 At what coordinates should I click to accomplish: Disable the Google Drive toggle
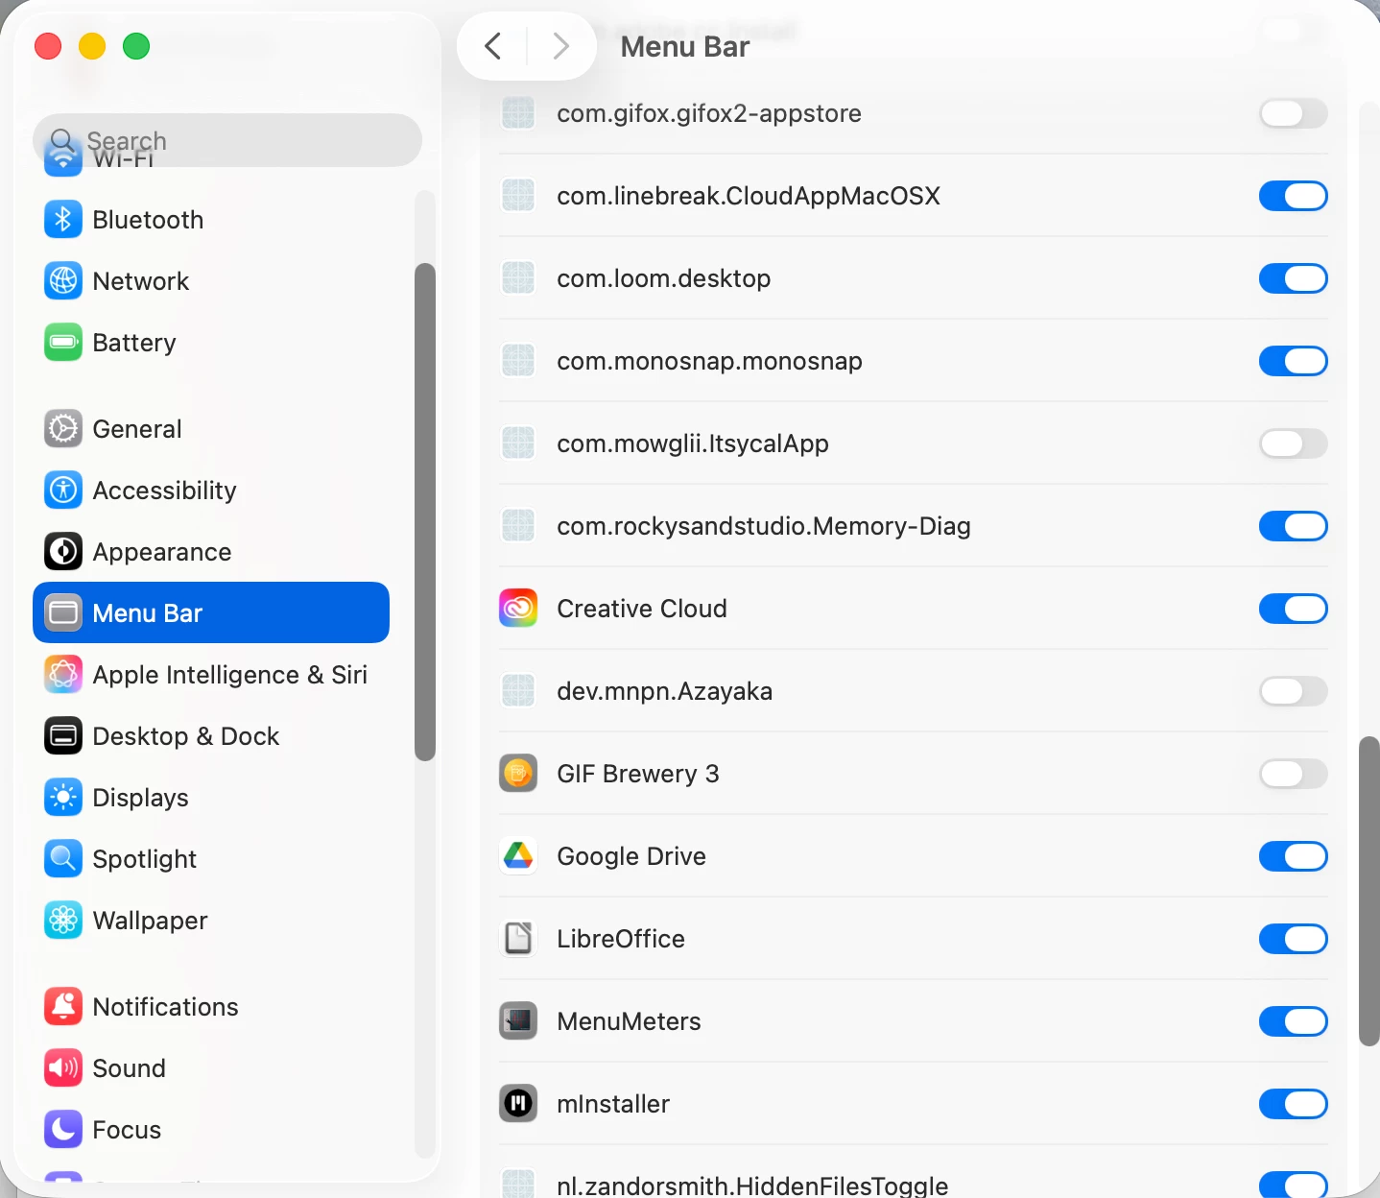click(1294, 856)
